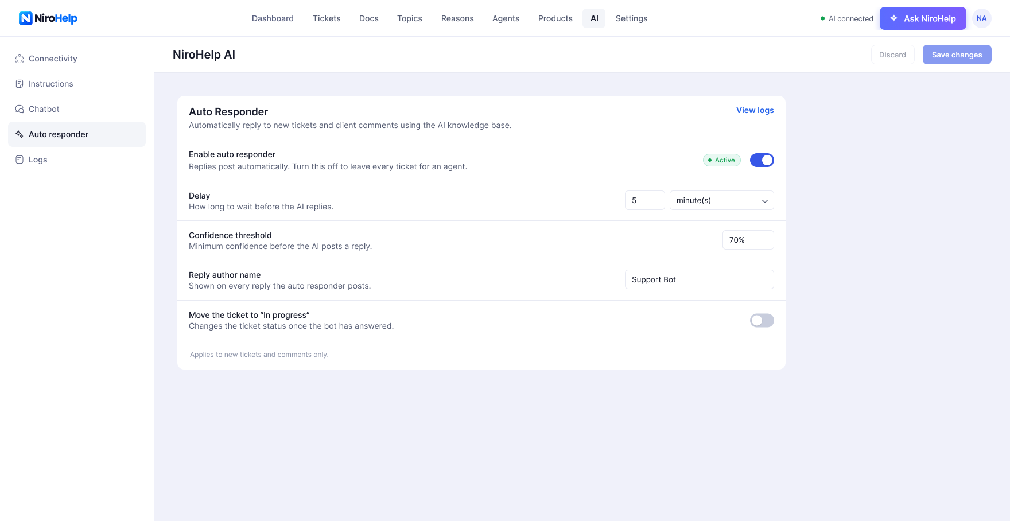Open Logs in the sidebar

click(x=77, y=160)
